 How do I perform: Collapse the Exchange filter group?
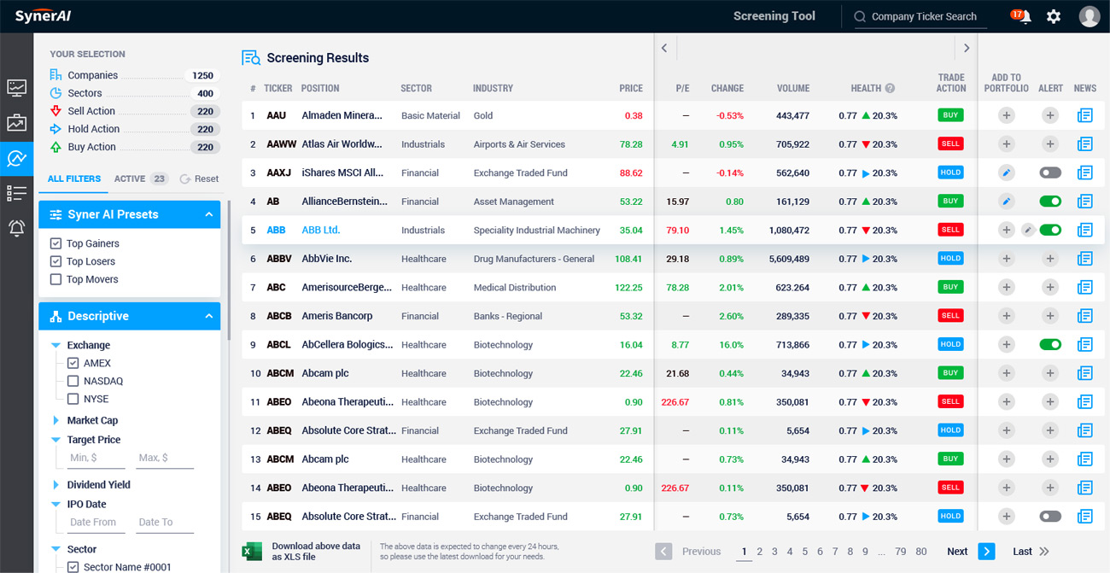coord(55,346)
